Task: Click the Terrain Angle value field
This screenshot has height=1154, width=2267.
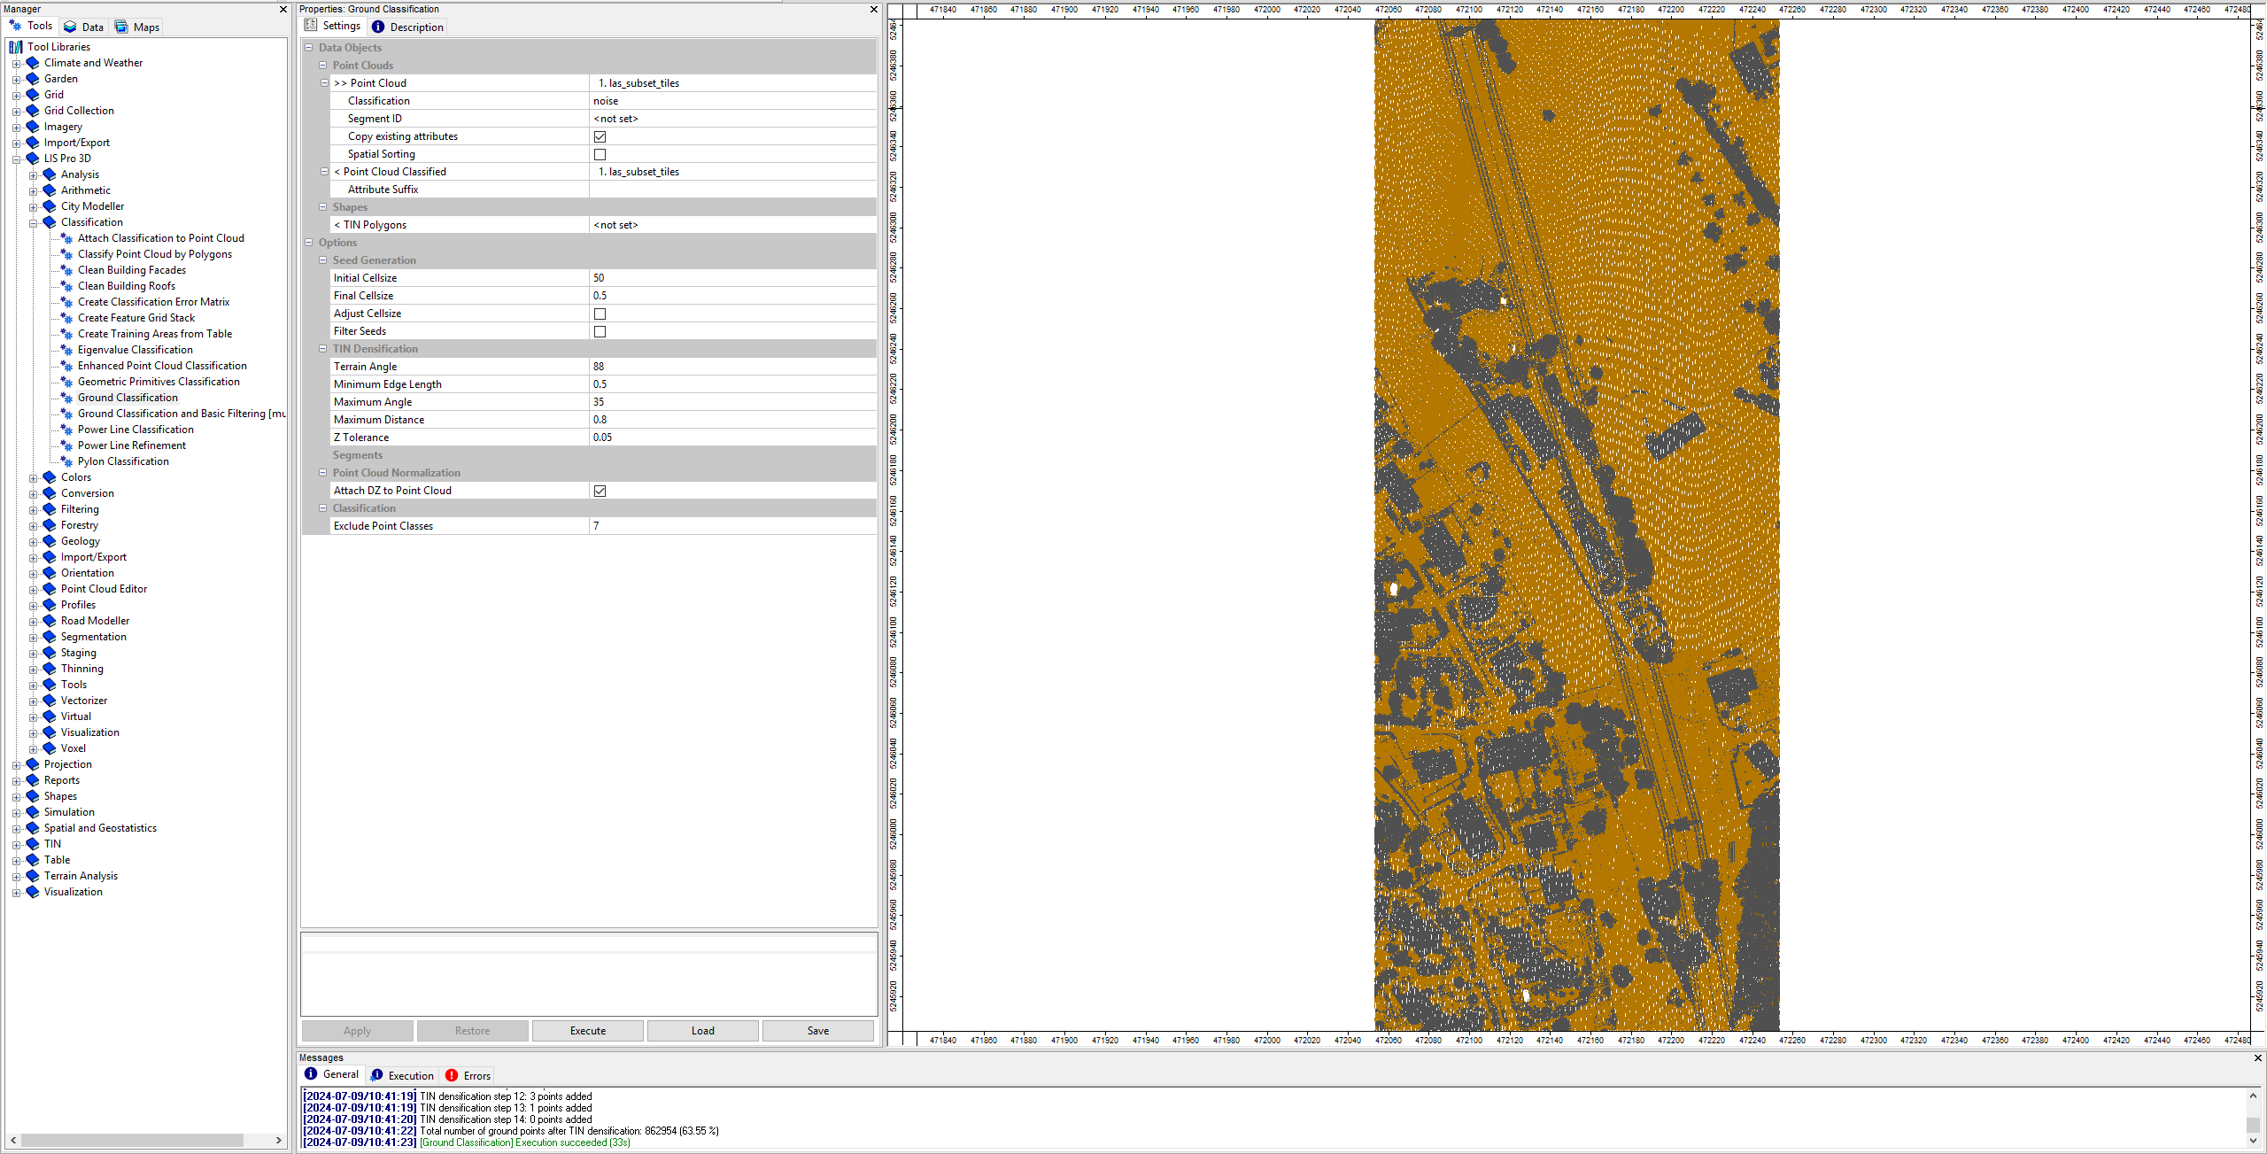Action: click(x=732, y=367)
